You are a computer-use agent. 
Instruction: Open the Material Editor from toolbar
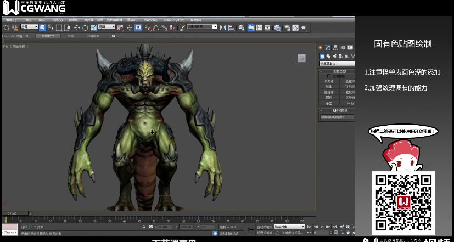277,27
